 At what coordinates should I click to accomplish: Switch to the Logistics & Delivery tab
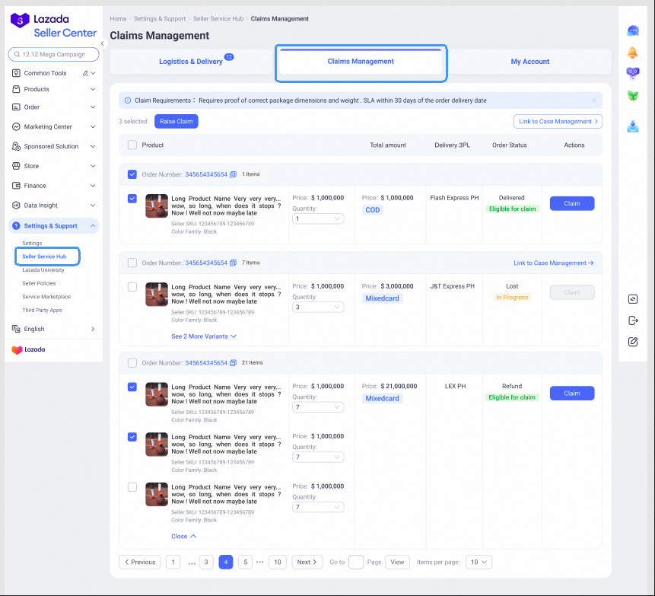pos(192,62)
